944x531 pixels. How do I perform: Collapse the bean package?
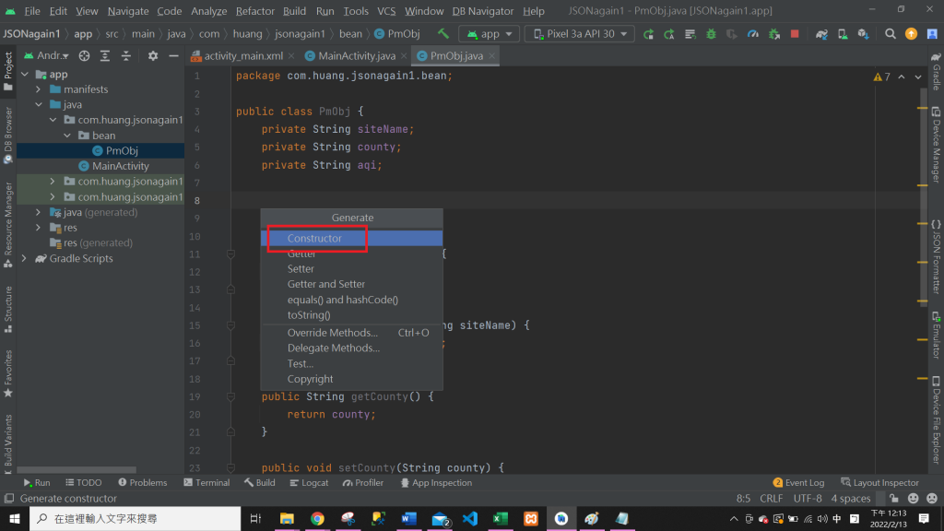point(67,136)
